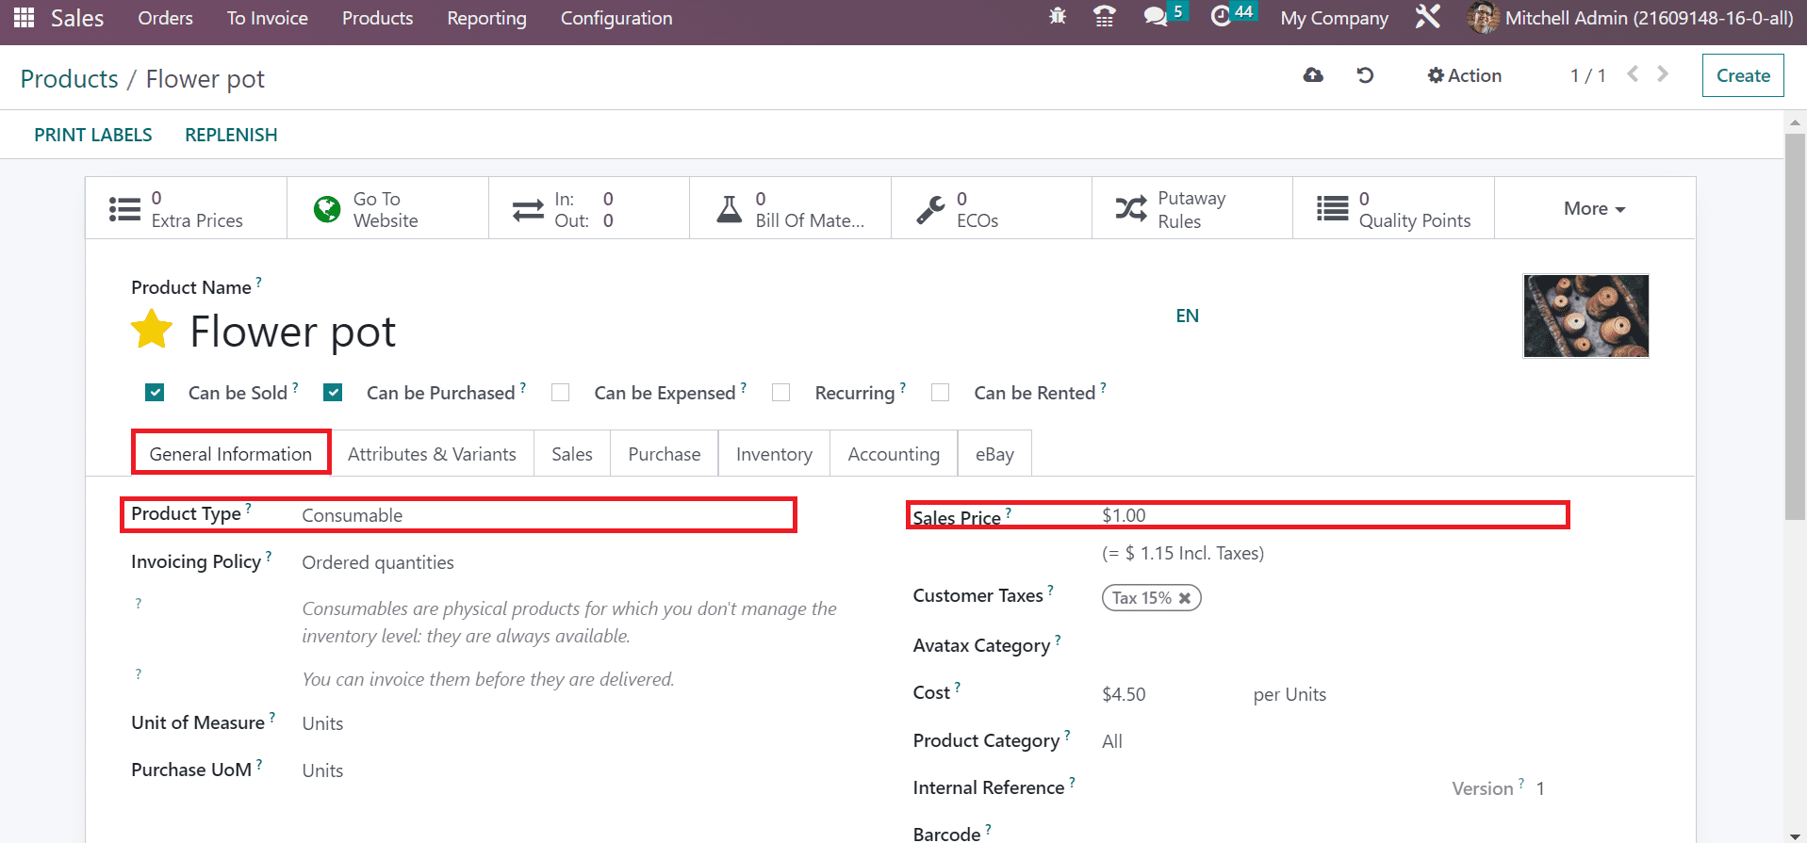Open Putaway Rules shuffle button
Image resolution: width=1807 pixels, height=843 pixels.
tap(1192, 209)
